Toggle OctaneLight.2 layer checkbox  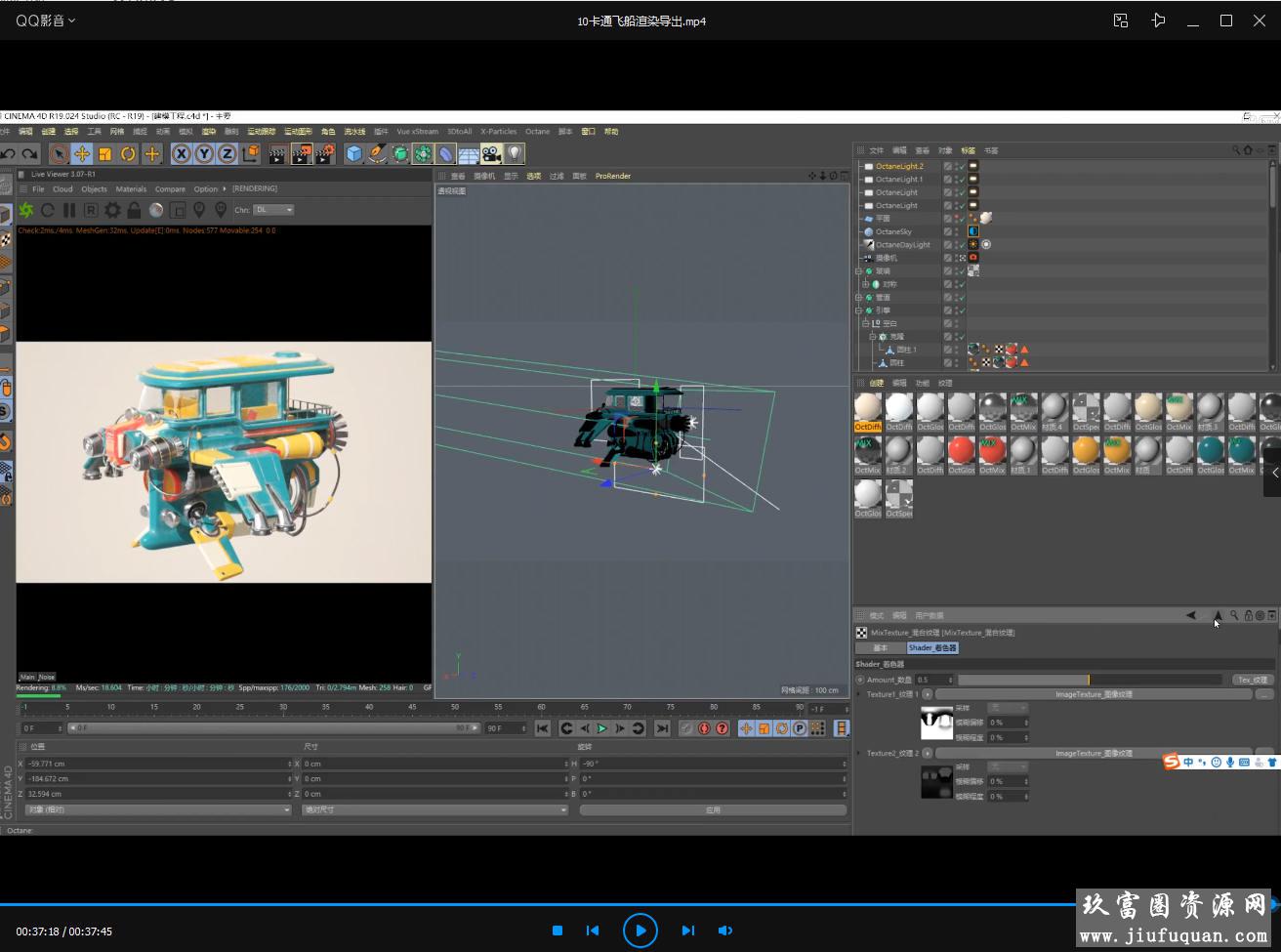click(x=947, y=166)
